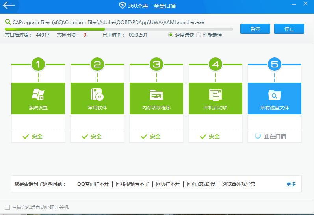Image resolution: width=314 pixels, height=215 pixels.
Task: Close the 360杀毒 window
Action: tap(306, 4)
